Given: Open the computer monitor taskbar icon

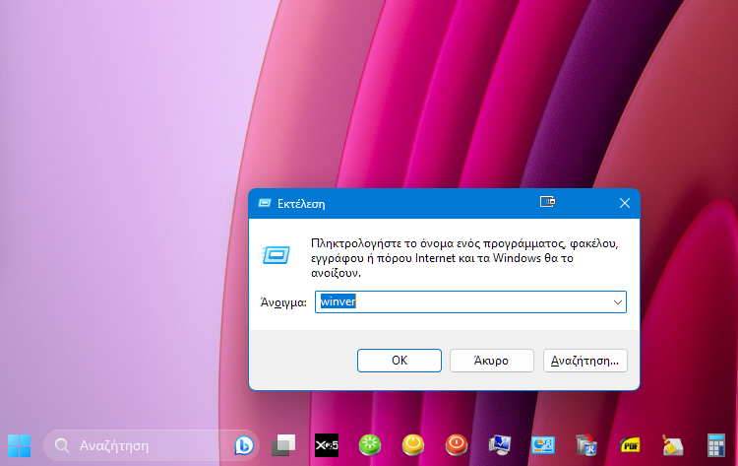Looking at the screenshot, I should click(500, 445).
